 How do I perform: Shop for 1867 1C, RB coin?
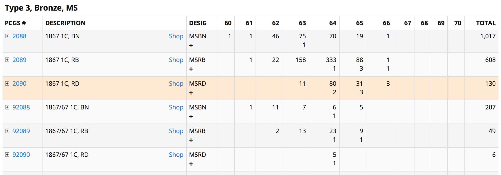pos(176,60)
